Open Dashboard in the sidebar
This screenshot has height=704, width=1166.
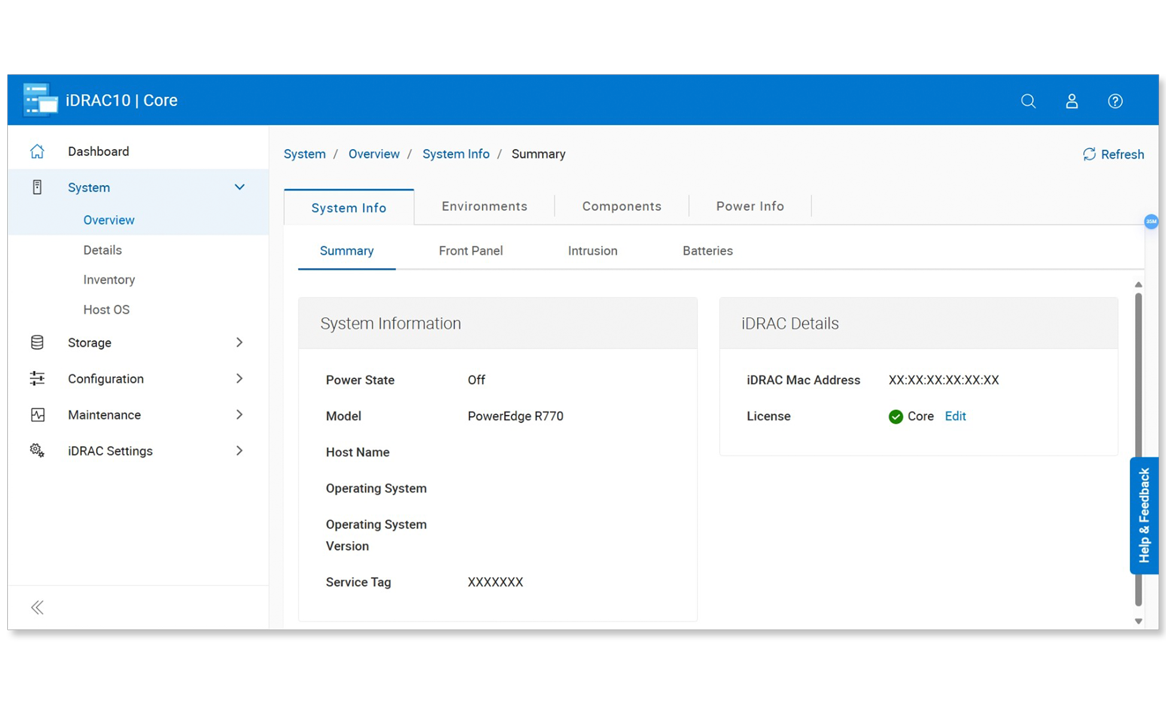point(98,151)
